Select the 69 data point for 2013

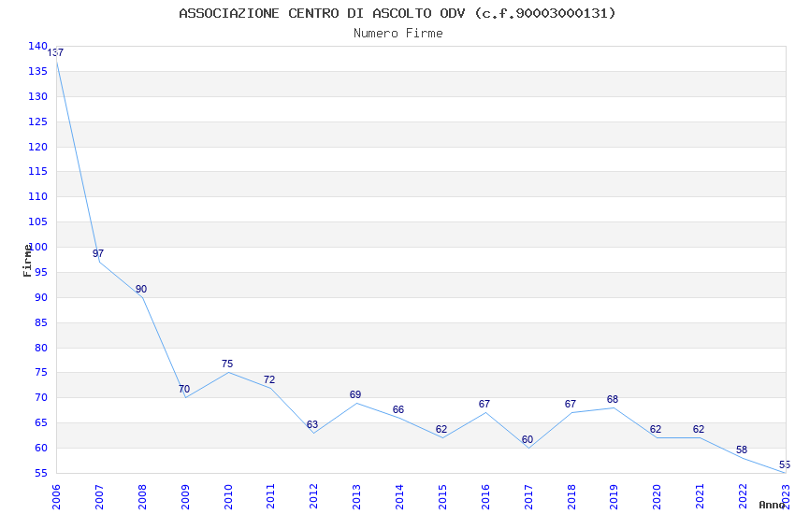[355, 394]
